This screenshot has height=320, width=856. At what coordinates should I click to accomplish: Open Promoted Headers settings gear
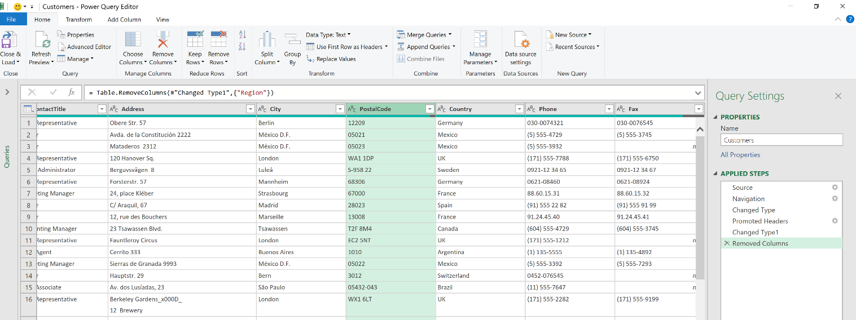(x=835, y=221)
